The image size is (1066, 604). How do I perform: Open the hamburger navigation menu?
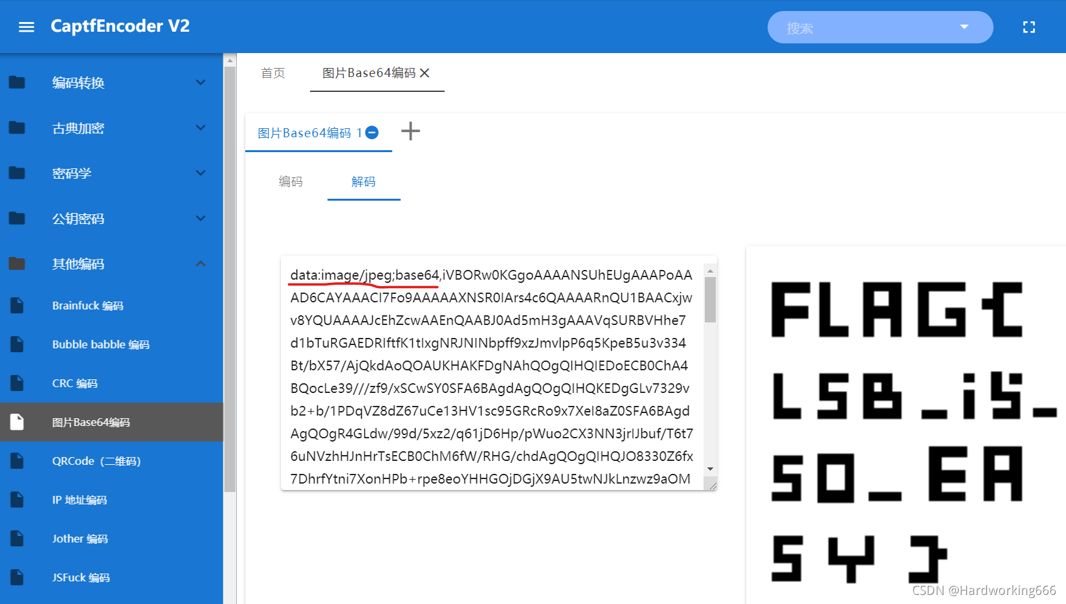26,27
